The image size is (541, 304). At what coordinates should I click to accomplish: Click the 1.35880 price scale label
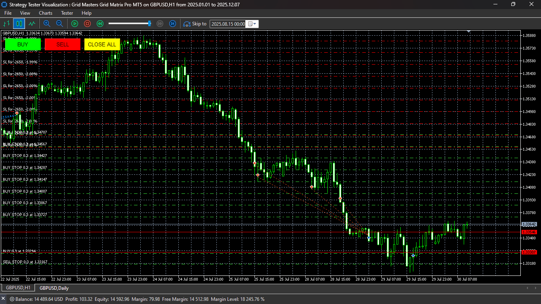pos(529,36)
